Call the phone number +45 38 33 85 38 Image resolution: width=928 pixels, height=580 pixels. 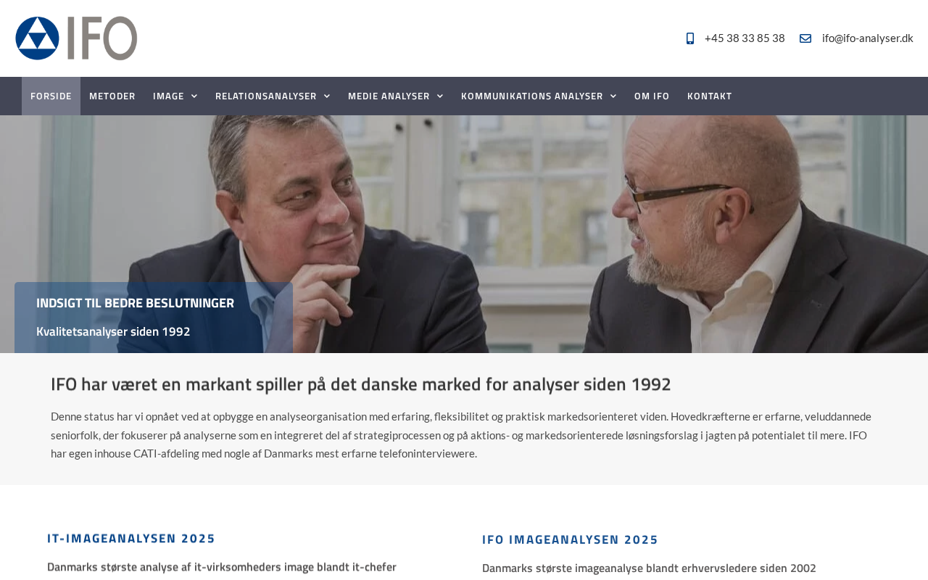(x=745, y=38)
